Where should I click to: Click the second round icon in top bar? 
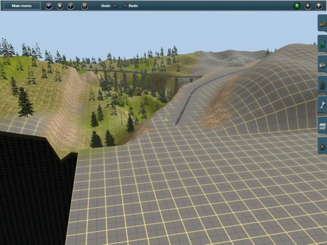click(60, 6)
